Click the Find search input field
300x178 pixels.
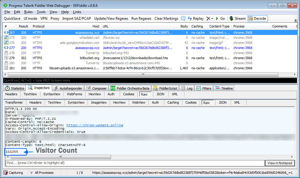click(135, 163)
